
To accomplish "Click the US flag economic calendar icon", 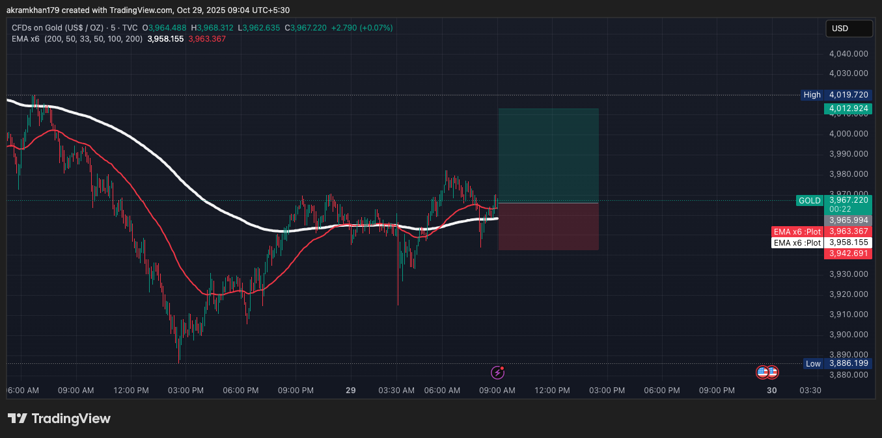I will click(766, 372).
